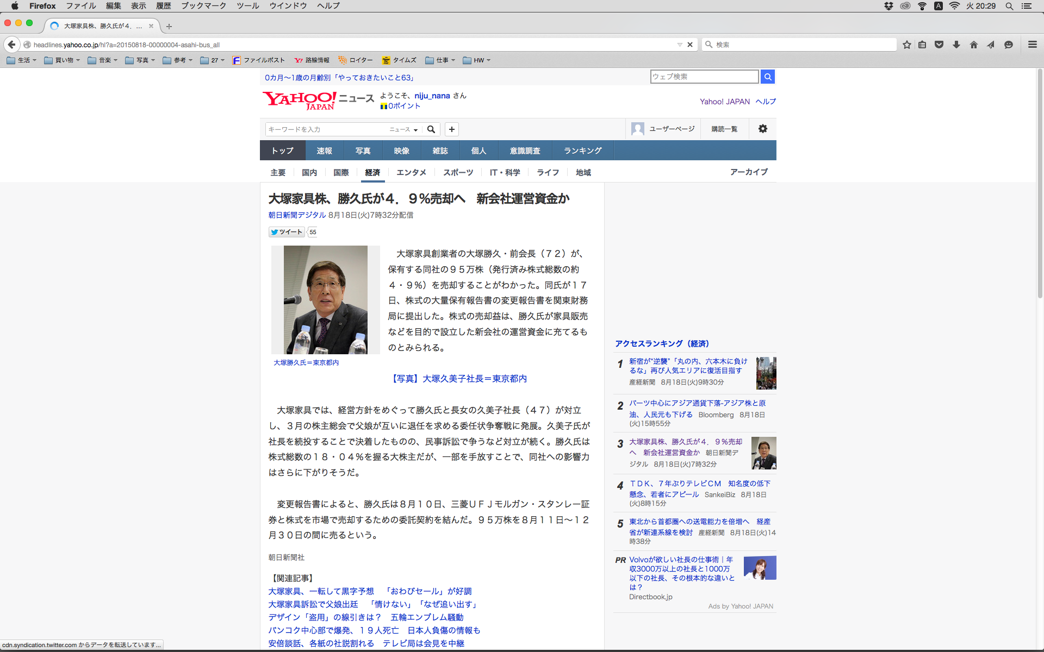Open the Firefox hamburger menu
The height and width of the screenshot is (652, 1044).
pyautogui.click(x=1032, y=45)
